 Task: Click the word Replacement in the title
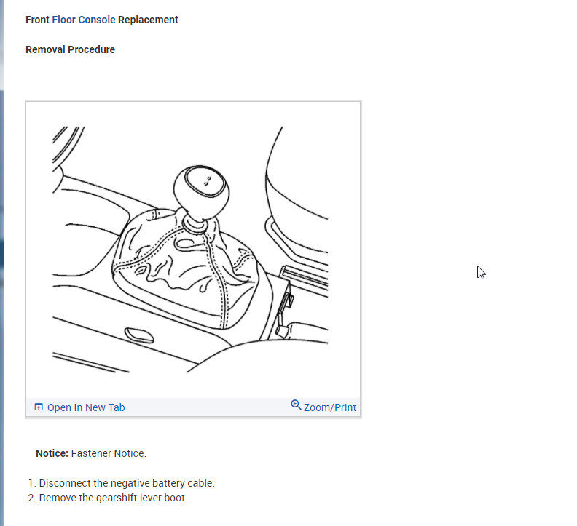click(148, 20)
